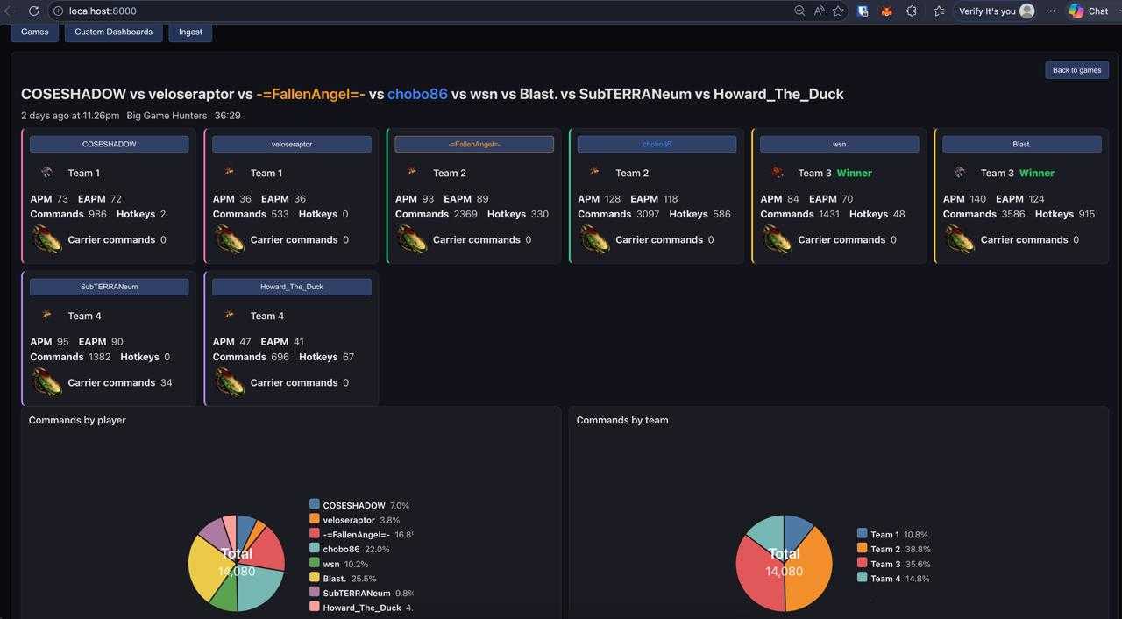Open the Custom Dashboards tab
Viewport: 1122px width, 619px height.
pos(113,32)
